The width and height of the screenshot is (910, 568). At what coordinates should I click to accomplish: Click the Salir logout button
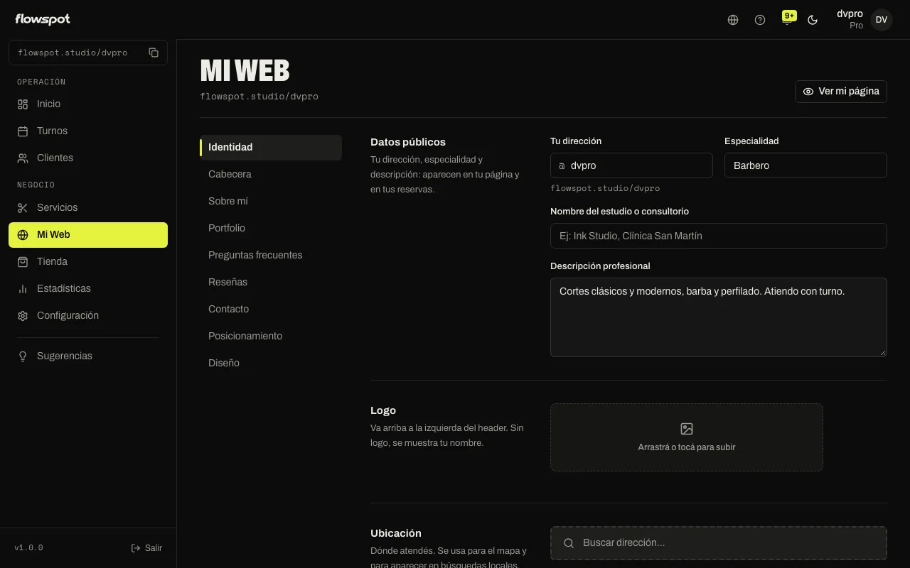click(146, 548)
